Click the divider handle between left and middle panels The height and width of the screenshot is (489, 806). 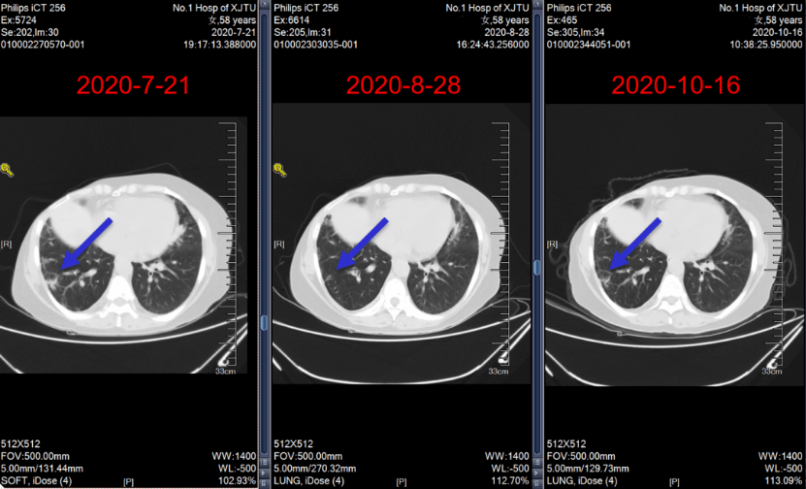[264, 323]
